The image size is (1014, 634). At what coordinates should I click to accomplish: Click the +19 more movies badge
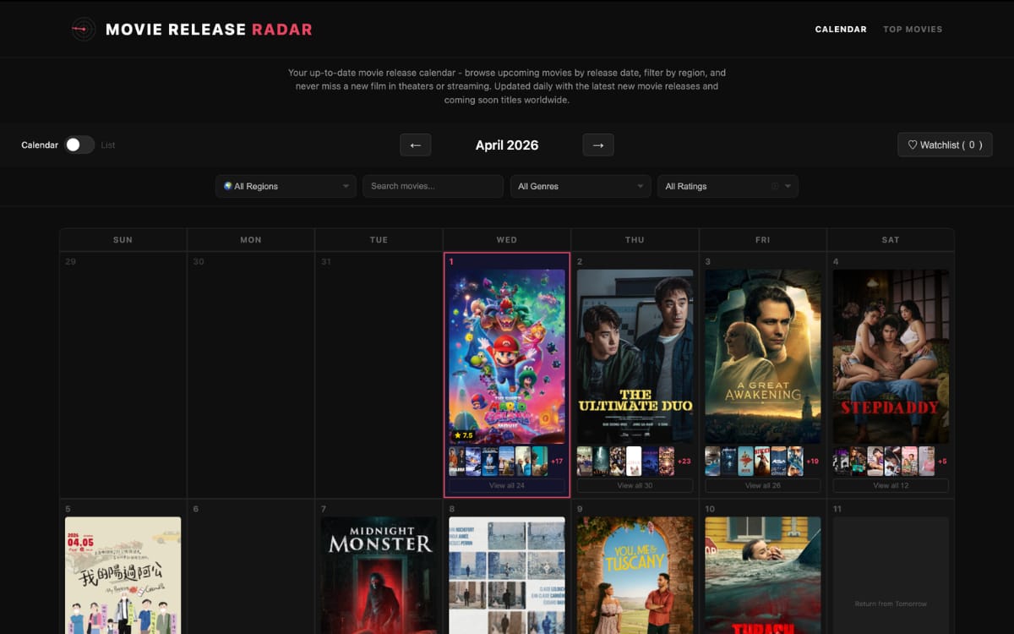coord(813,462)
